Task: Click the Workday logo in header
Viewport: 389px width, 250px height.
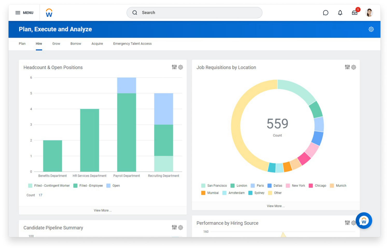Action: 49,13
